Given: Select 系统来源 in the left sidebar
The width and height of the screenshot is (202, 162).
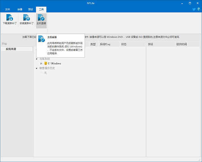Looking at the screenshot, I should pos(17,49).
